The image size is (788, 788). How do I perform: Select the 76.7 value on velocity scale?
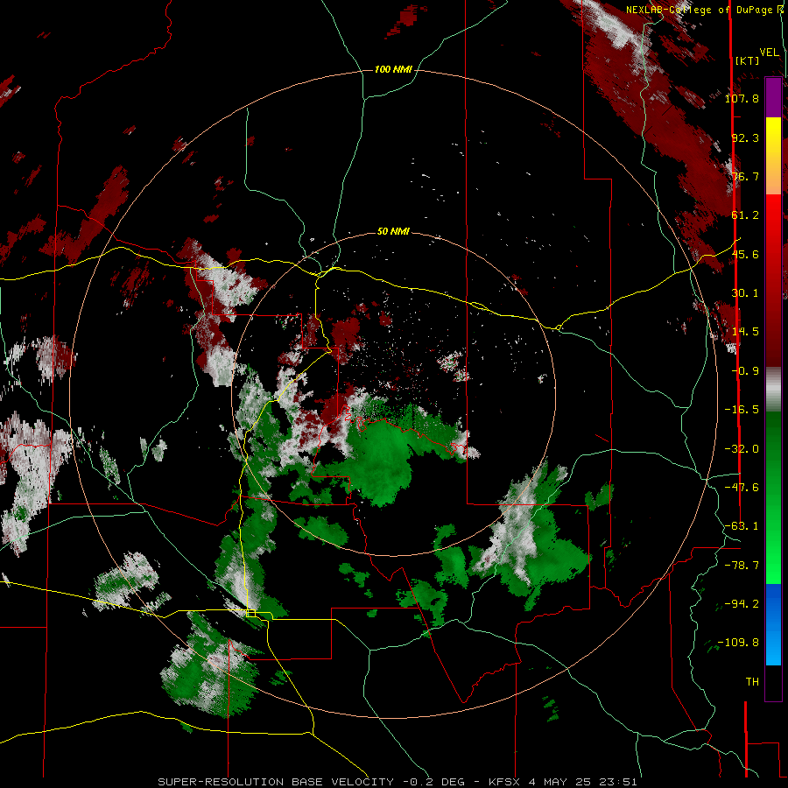point(745,176)
